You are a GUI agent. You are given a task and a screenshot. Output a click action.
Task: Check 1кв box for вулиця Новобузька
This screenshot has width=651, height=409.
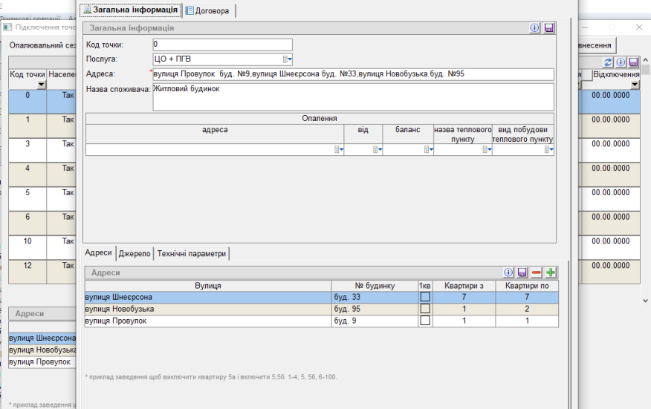[425, 310]
